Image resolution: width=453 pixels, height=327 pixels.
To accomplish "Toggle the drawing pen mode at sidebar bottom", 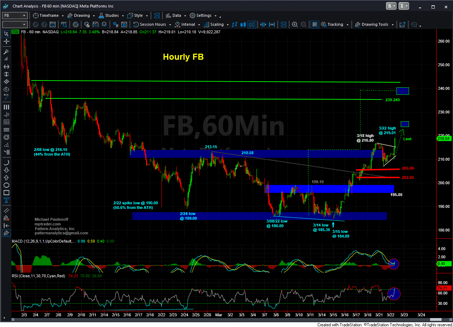I will [x=6, y=233].
